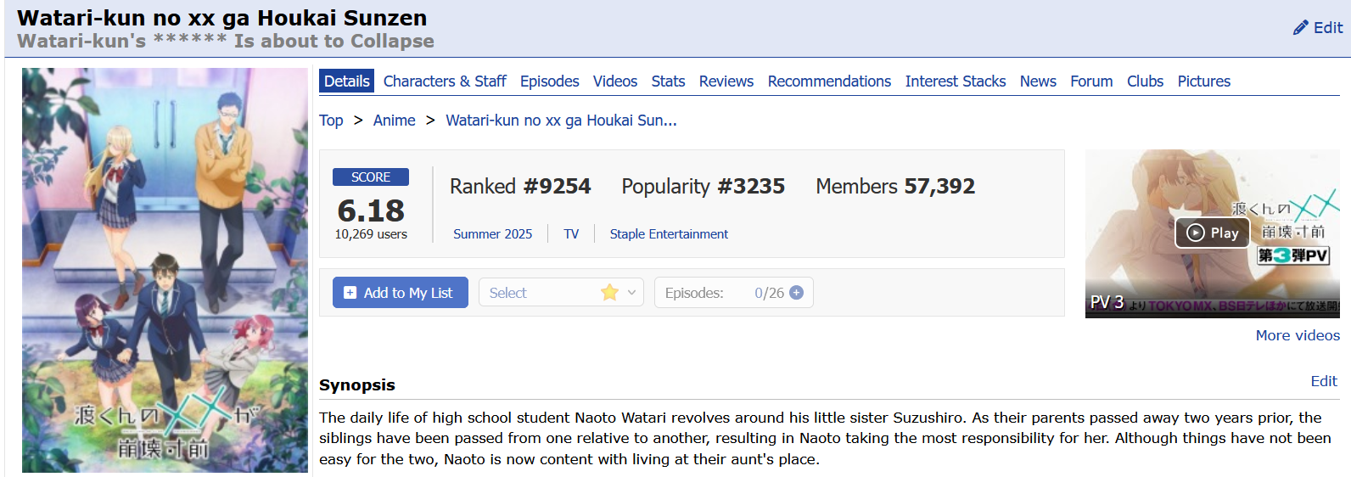
Task: View the Stats tab
Action: tap(668, 81)
